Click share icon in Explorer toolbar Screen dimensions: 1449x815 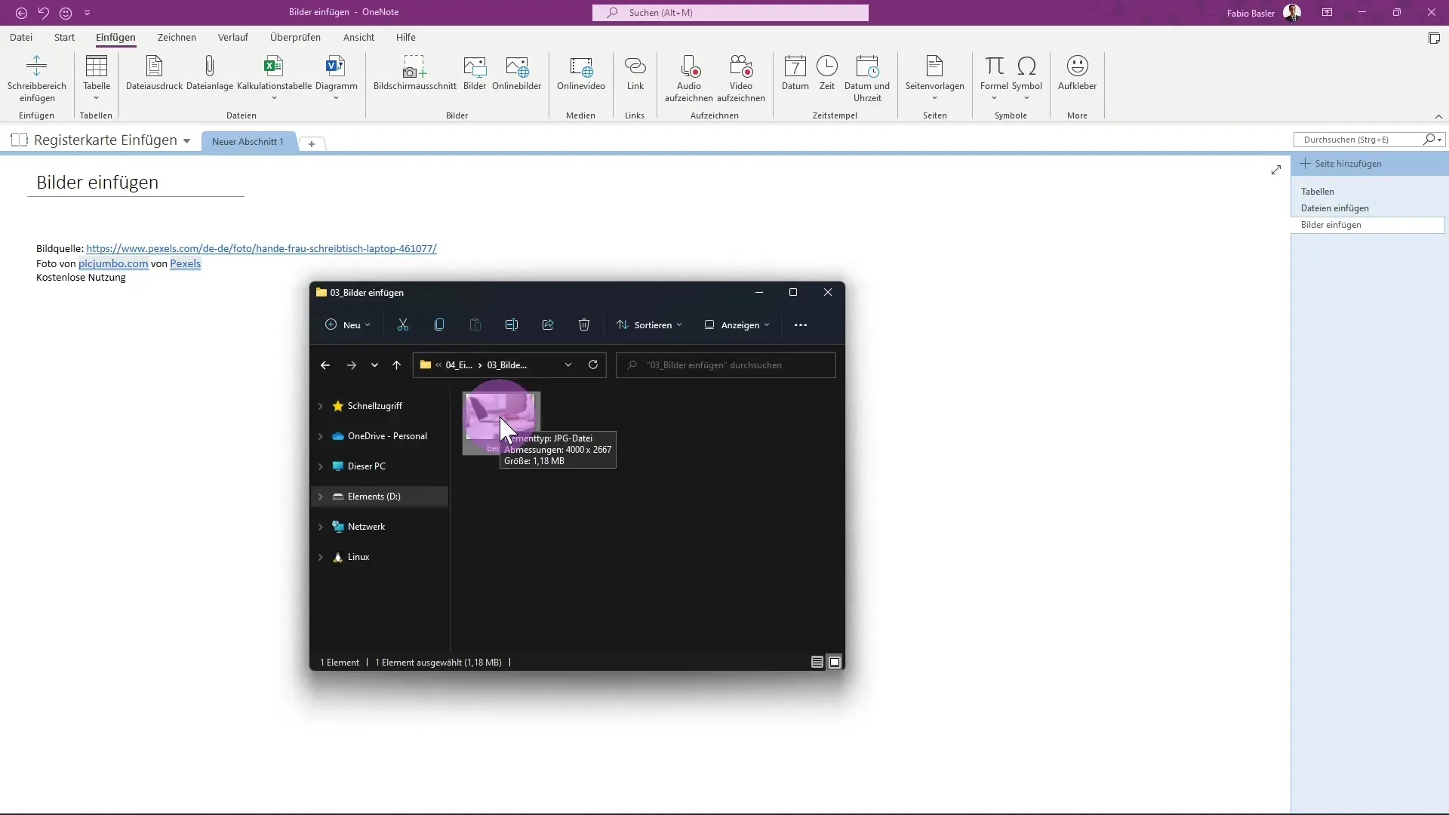tap(548, 325)
